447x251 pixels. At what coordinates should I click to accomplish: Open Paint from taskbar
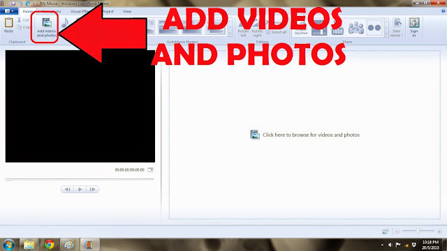point(69,245)
